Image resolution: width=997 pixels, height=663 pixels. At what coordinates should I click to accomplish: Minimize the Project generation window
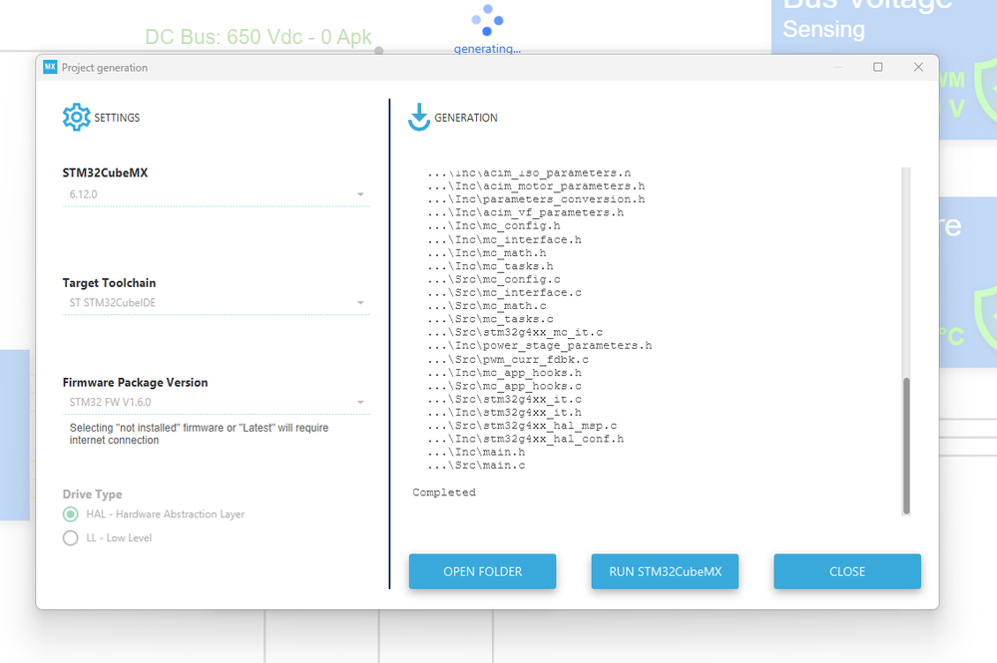click(838, 67)
